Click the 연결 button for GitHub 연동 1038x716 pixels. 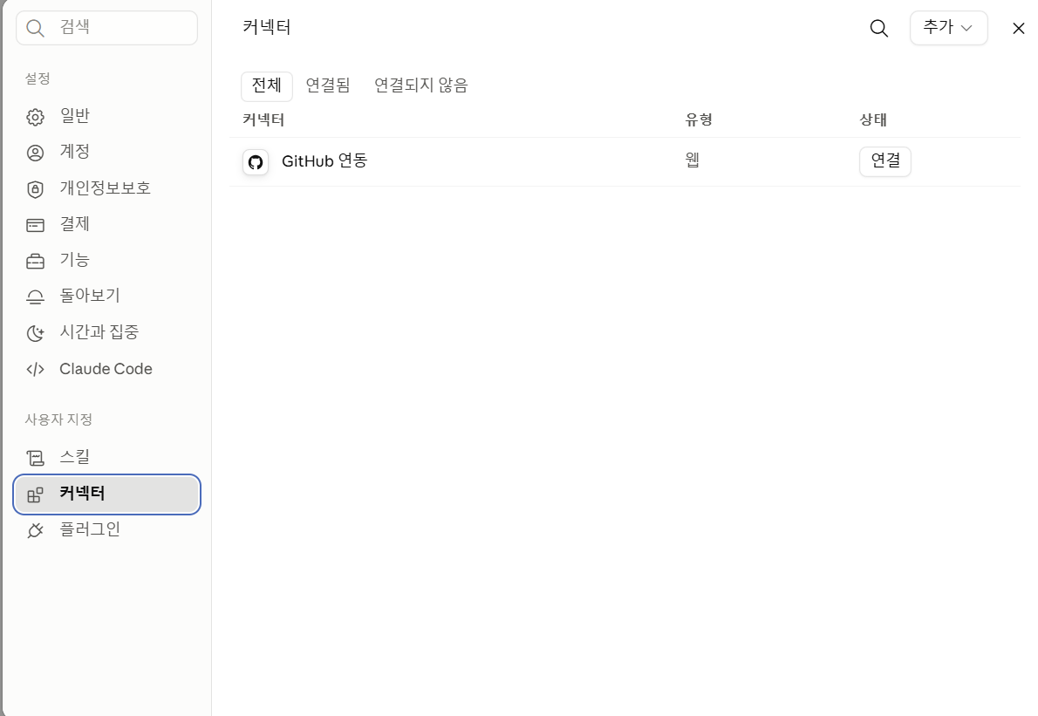(885, 161)
